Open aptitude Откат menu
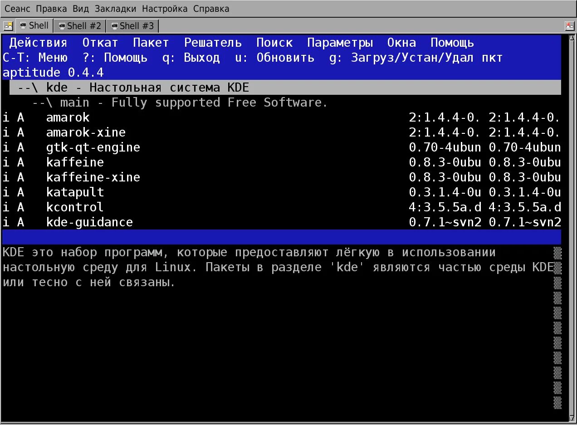Image resolution: width=577 pixels, height=425 pixels. pos(100,43)
